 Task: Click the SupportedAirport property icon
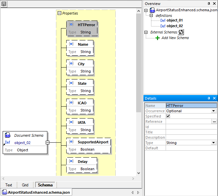click(71, 142)
